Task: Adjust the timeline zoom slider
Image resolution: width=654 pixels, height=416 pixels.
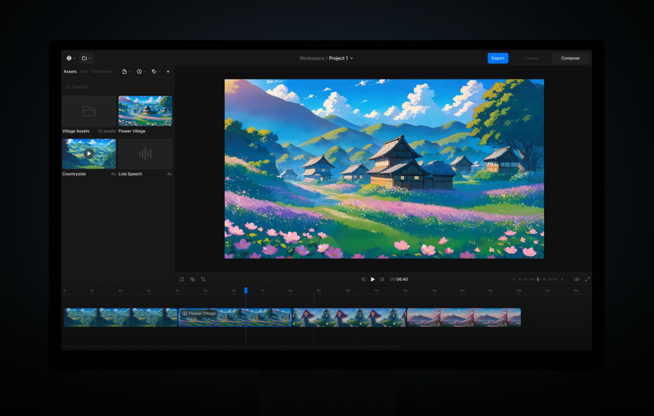Action: 538,279
